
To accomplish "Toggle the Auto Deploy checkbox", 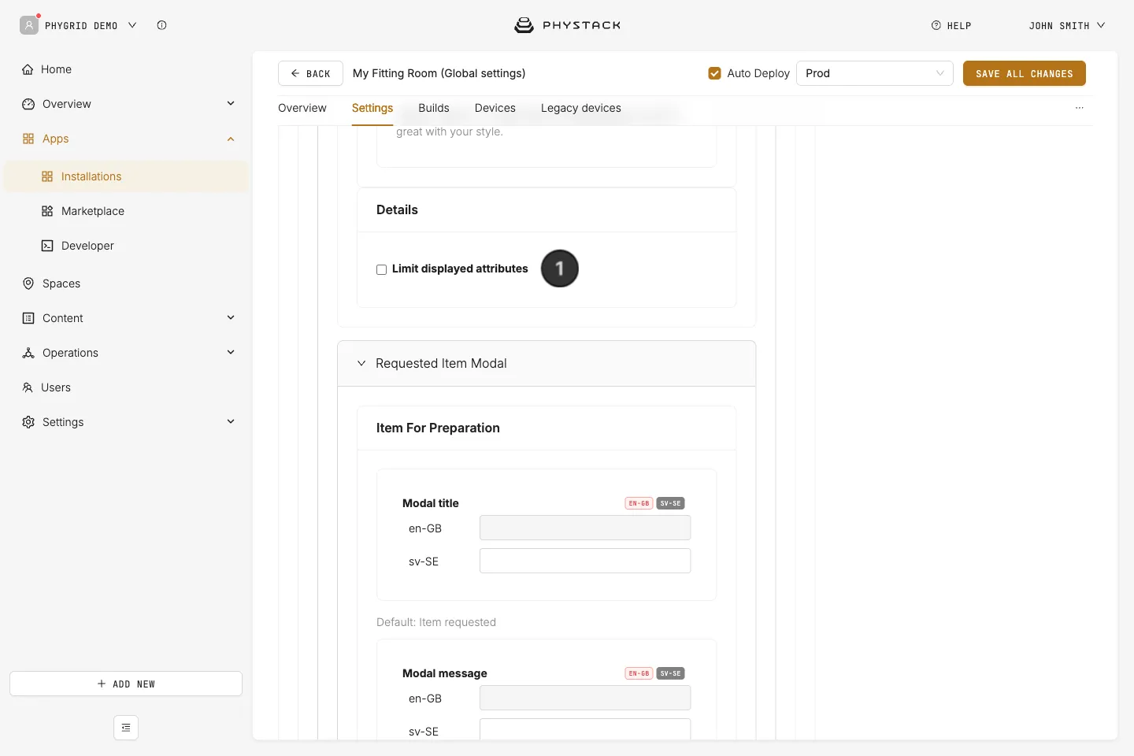I will coord(715,73).
